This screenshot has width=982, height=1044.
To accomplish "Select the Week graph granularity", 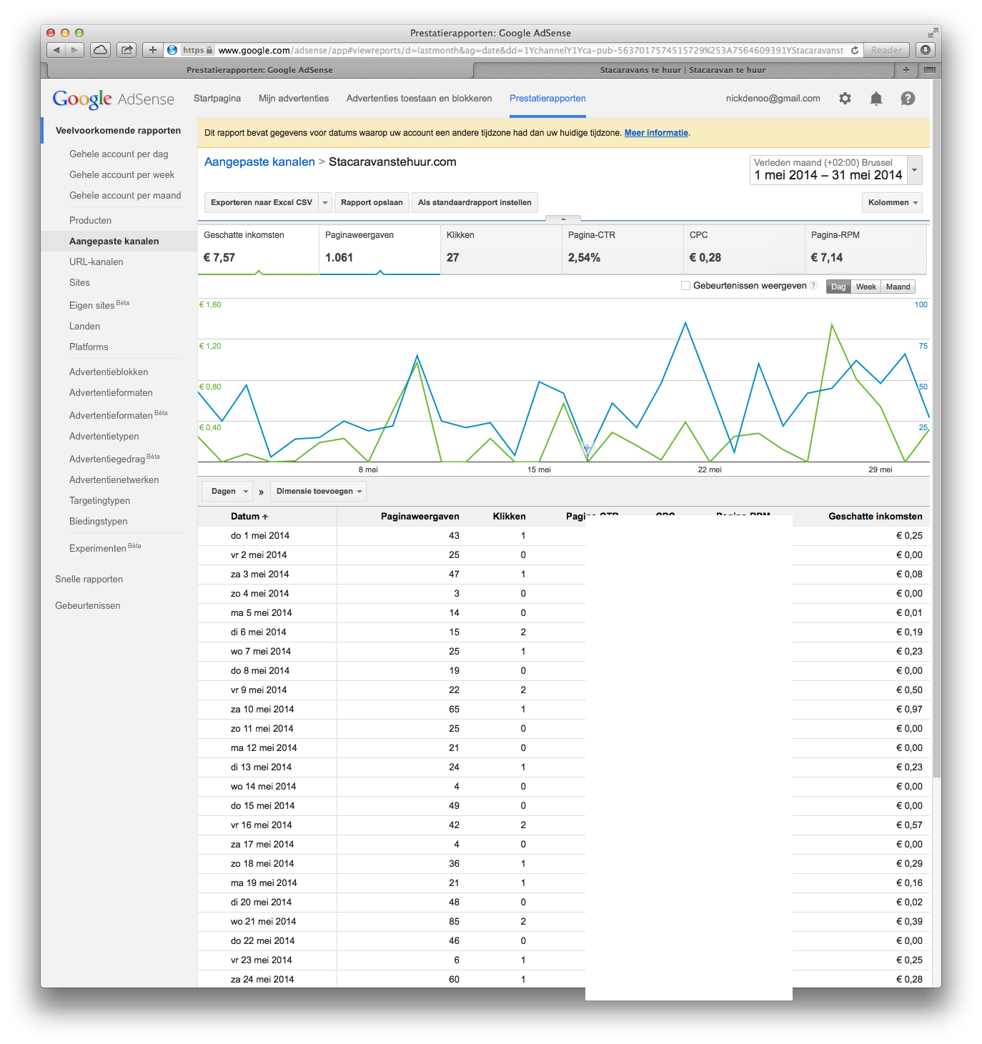I will tap(866, 287).
